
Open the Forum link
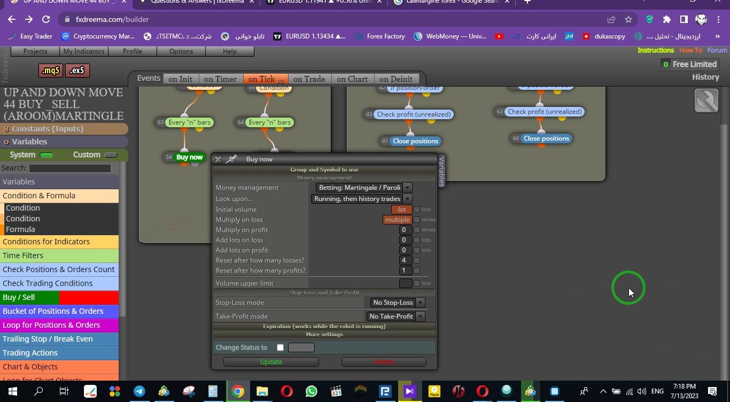pos(717,50)
